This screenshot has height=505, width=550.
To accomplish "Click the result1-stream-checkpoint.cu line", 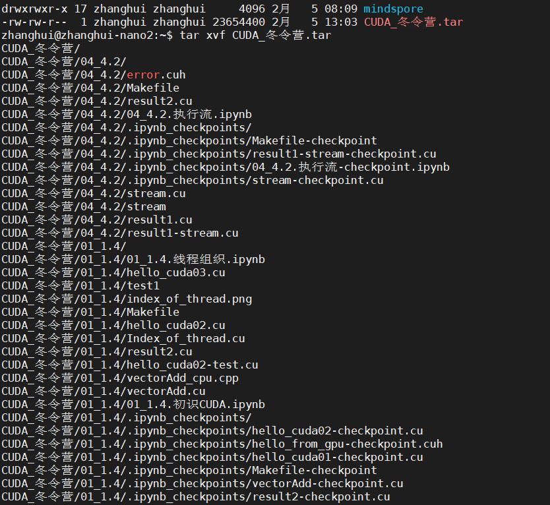I will [x=219, y=154].
